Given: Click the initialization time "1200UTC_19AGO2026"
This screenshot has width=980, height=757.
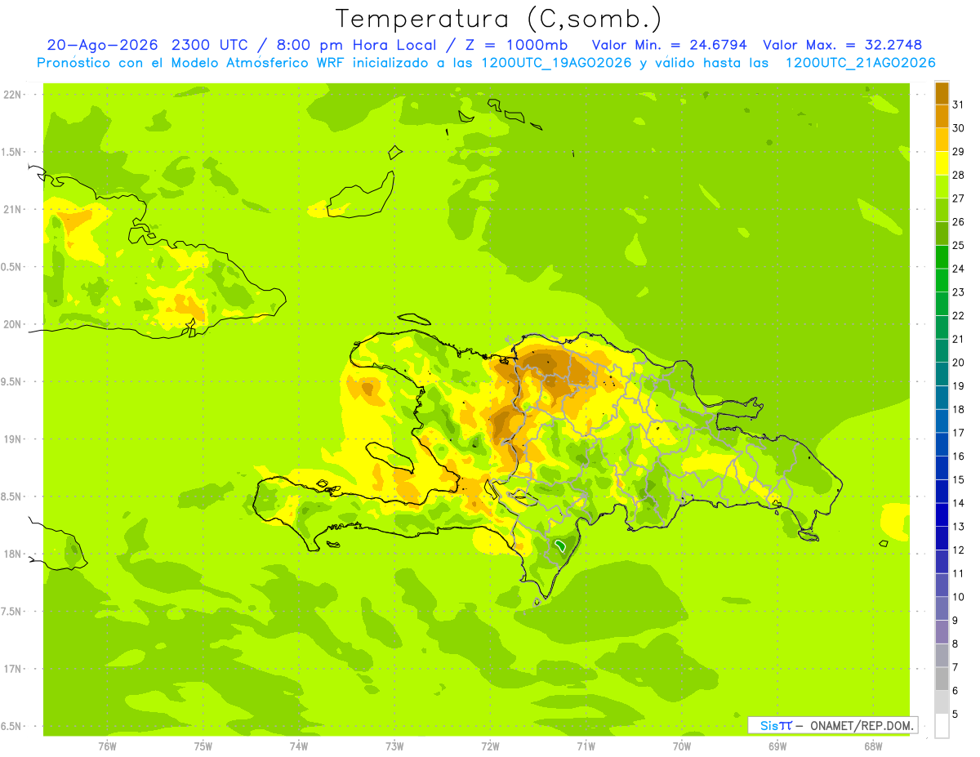Looking at the screenshot, I should coord(556,63).
